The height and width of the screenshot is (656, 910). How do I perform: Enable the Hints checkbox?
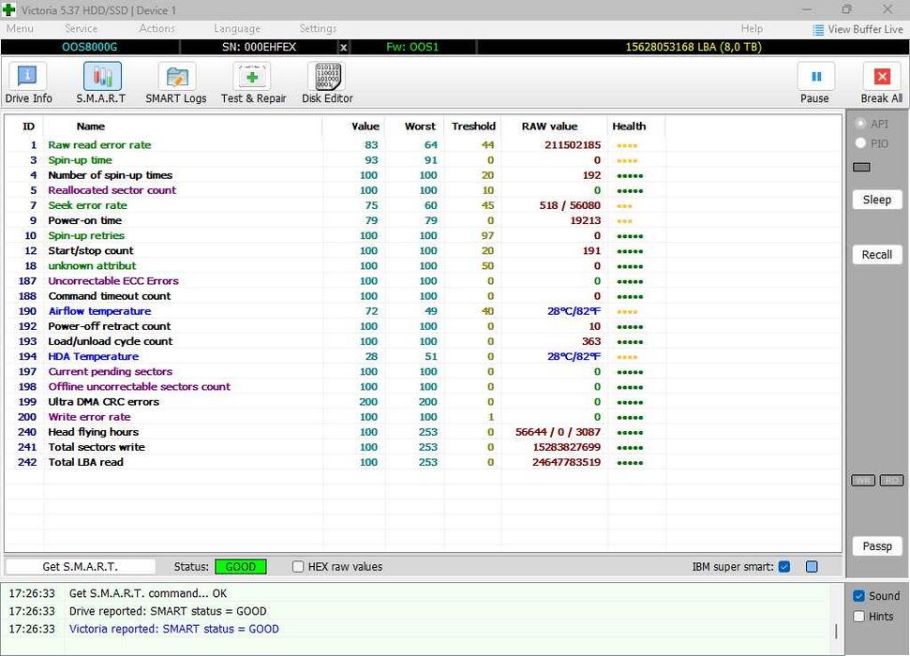tap(859, 617)
